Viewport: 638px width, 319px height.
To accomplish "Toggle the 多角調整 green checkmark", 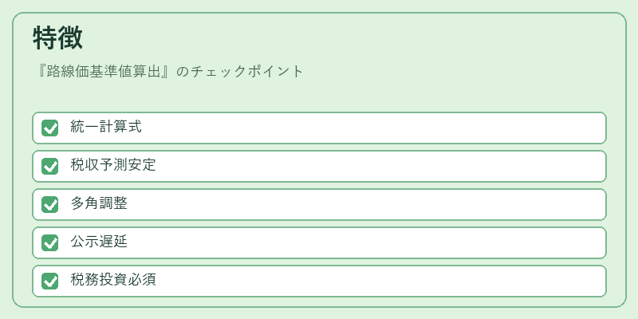I will [x=49, y=205].
